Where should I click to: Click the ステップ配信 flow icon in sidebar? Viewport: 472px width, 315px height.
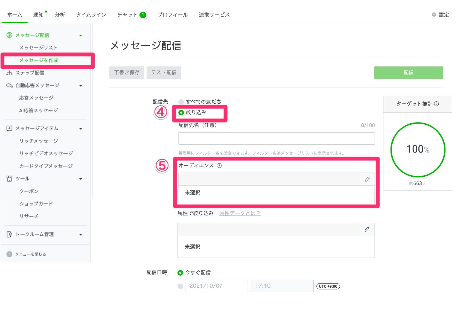coord(9,73)
